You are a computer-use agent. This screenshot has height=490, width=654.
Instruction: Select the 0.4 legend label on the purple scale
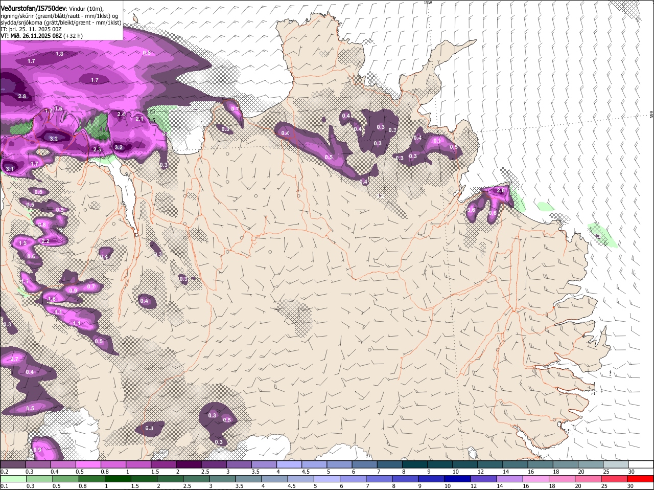pyautogui.click(x=55, y=472)
